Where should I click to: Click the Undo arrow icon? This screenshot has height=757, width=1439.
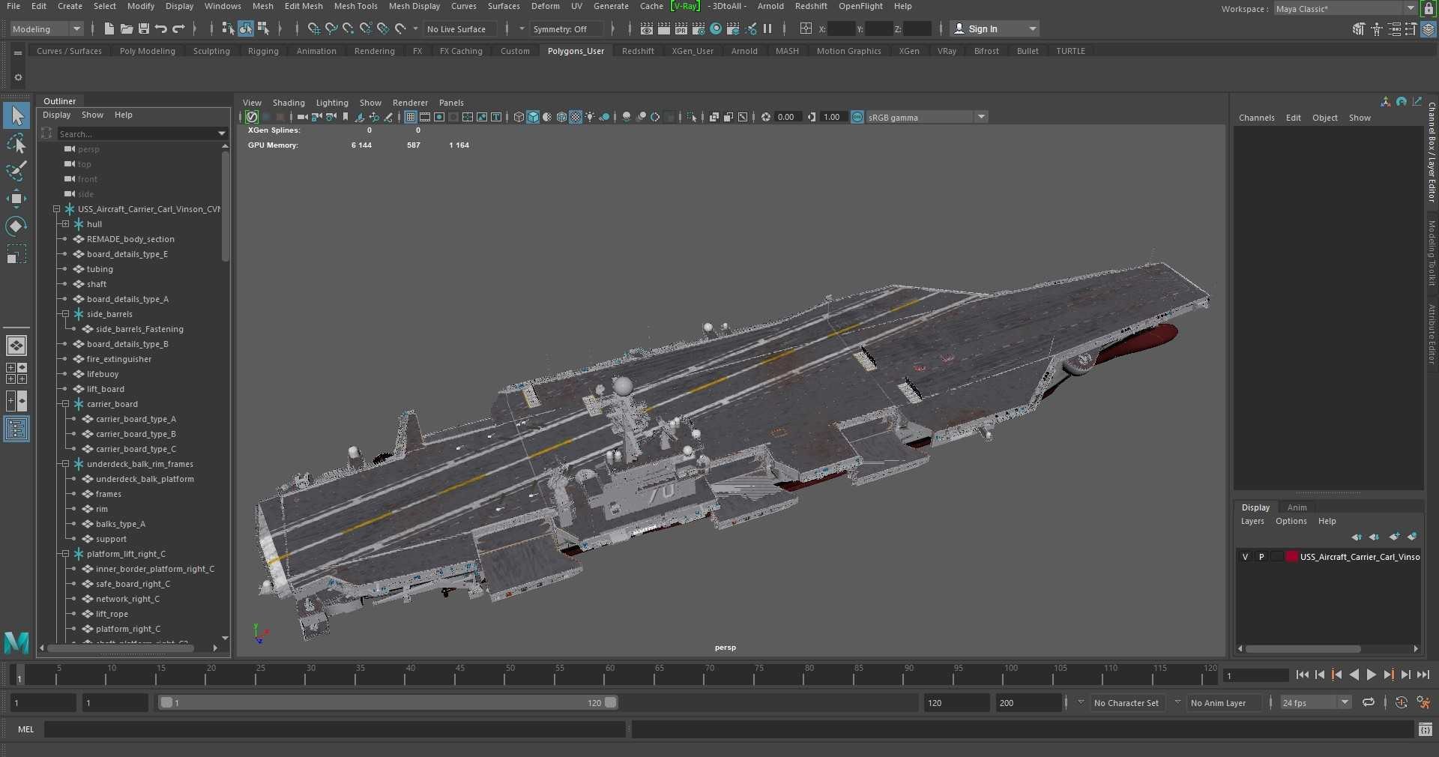coord(161,28)
